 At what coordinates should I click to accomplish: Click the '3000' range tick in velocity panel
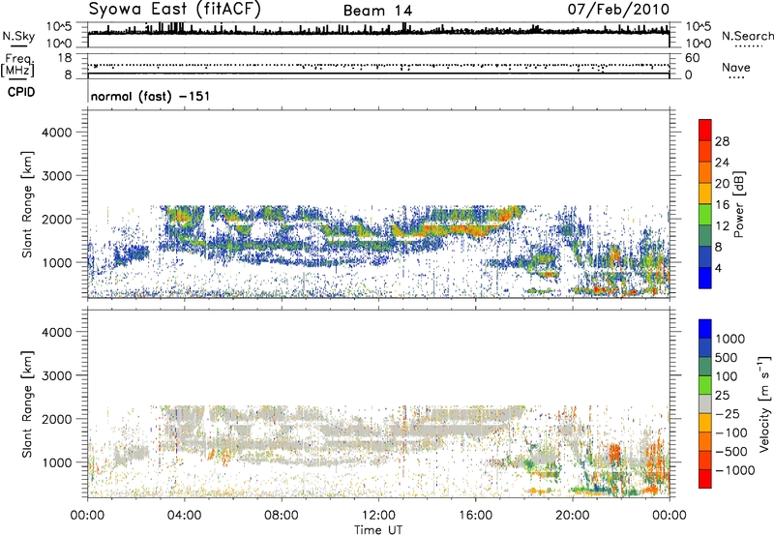coord(57,375)
